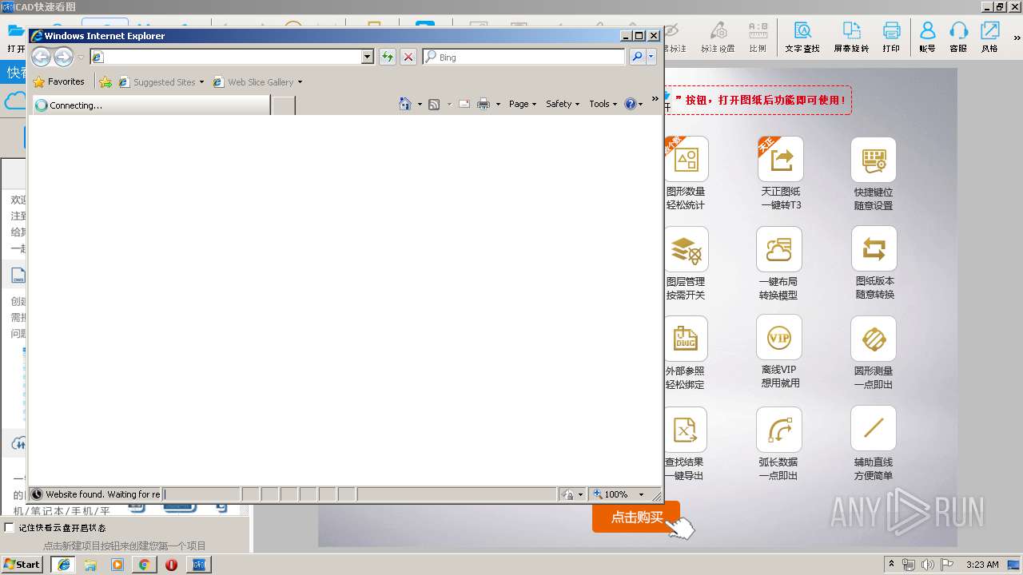Screen dimensions: 1023x575
Task: Open the Page menu
Action: pyautogui.click(x=523, y=104)
